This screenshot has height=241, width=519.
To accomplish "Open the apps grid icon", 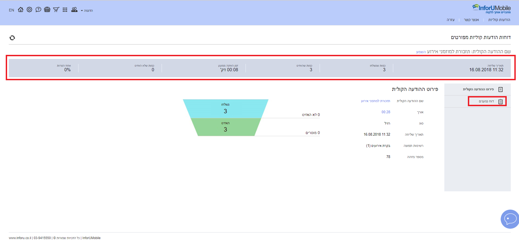I will 65,10.
